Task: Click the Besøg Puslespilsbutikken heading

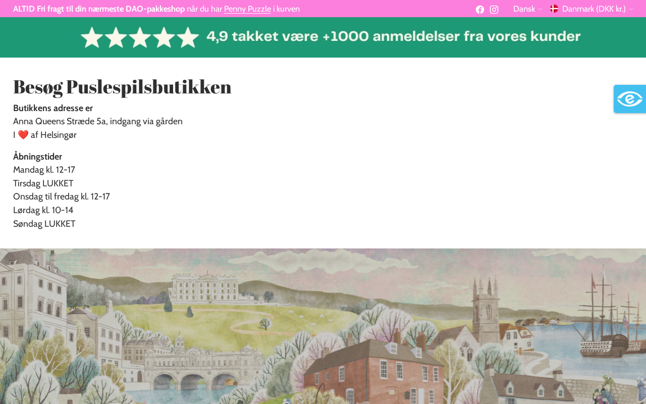Action: [122, 87]
